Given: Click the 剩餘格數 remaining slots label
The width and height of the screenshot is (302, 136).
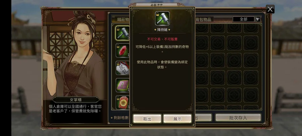Looking at the screenshot, I should click(120, 118).
